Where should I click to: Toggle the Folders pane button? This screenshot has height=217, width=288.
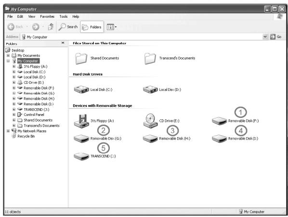[92, 27]
